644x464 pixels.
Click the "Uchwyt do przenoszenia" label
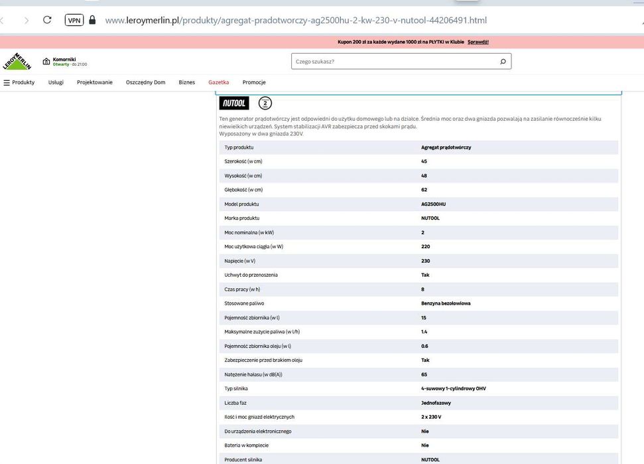(x=251, y=275)
